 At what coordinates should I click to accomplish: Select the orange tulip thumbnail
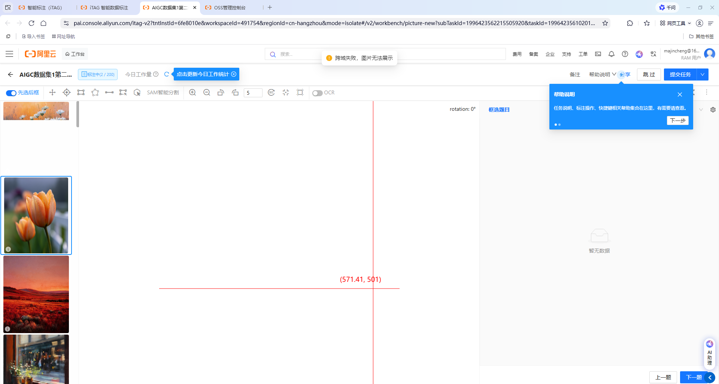pyautogui.click(x=36, y=216)
